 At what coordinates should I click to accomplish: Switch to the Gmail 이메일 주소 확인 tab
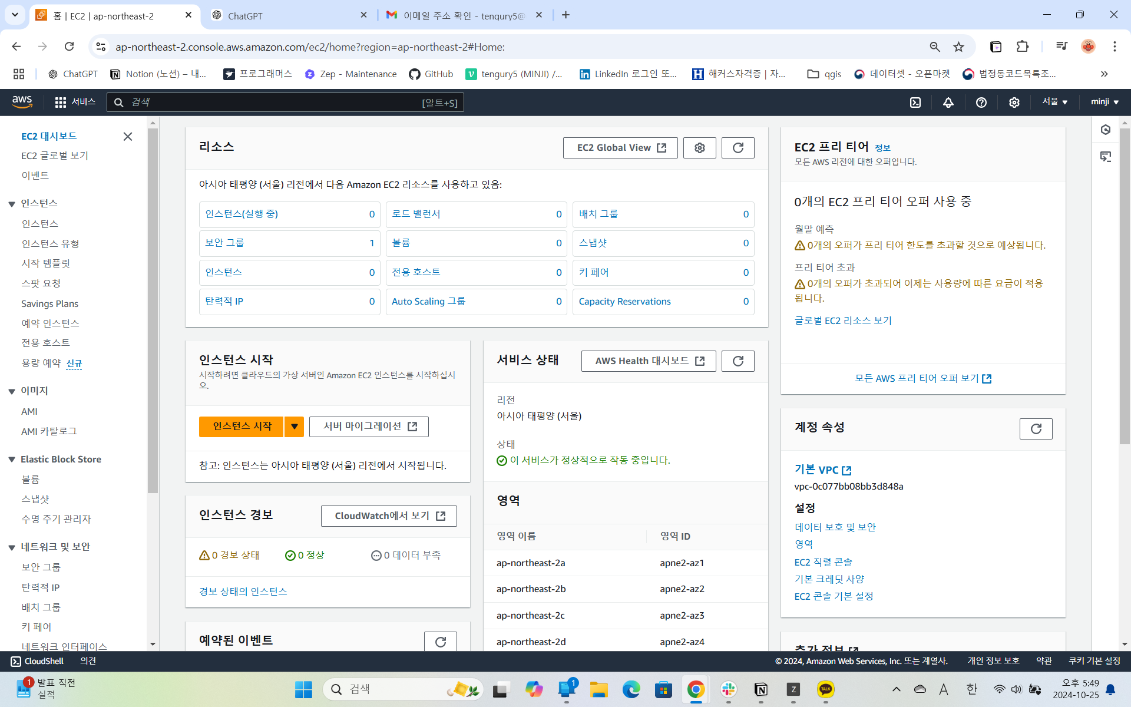[x=465, y=15]
